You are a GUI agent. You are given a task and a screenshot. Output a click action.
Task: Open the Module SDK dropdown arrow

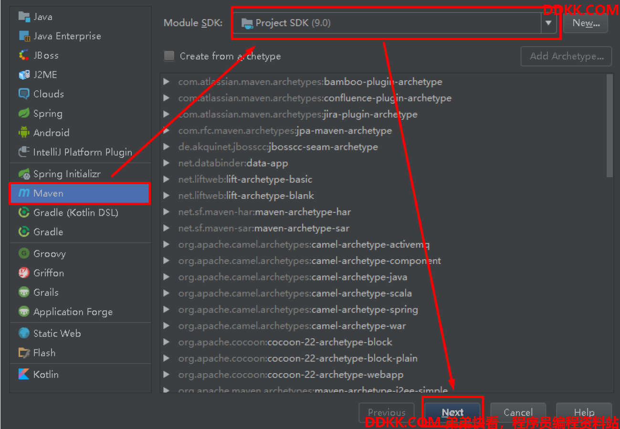click(x=548, y=23)
